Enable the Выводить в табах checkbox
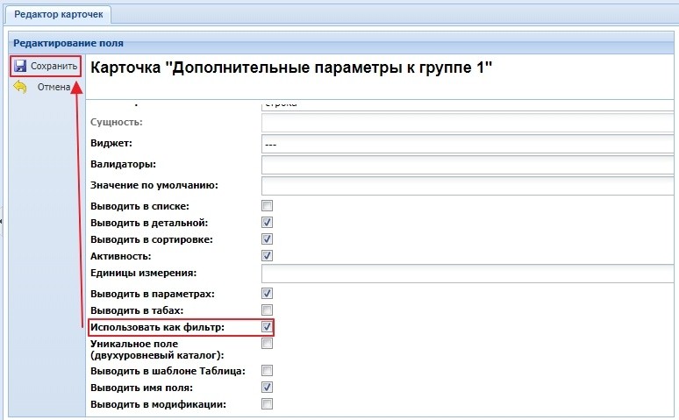 point(268,310)
